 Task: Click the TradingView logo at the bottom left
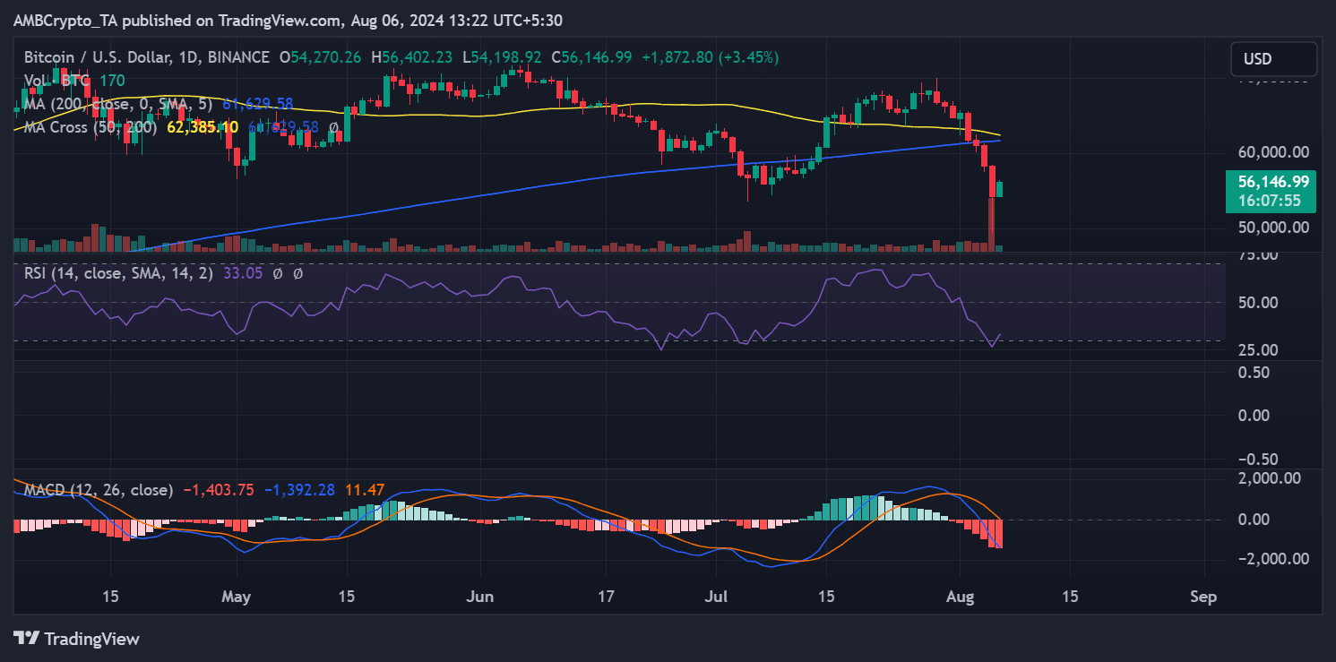tap(76, 639)
